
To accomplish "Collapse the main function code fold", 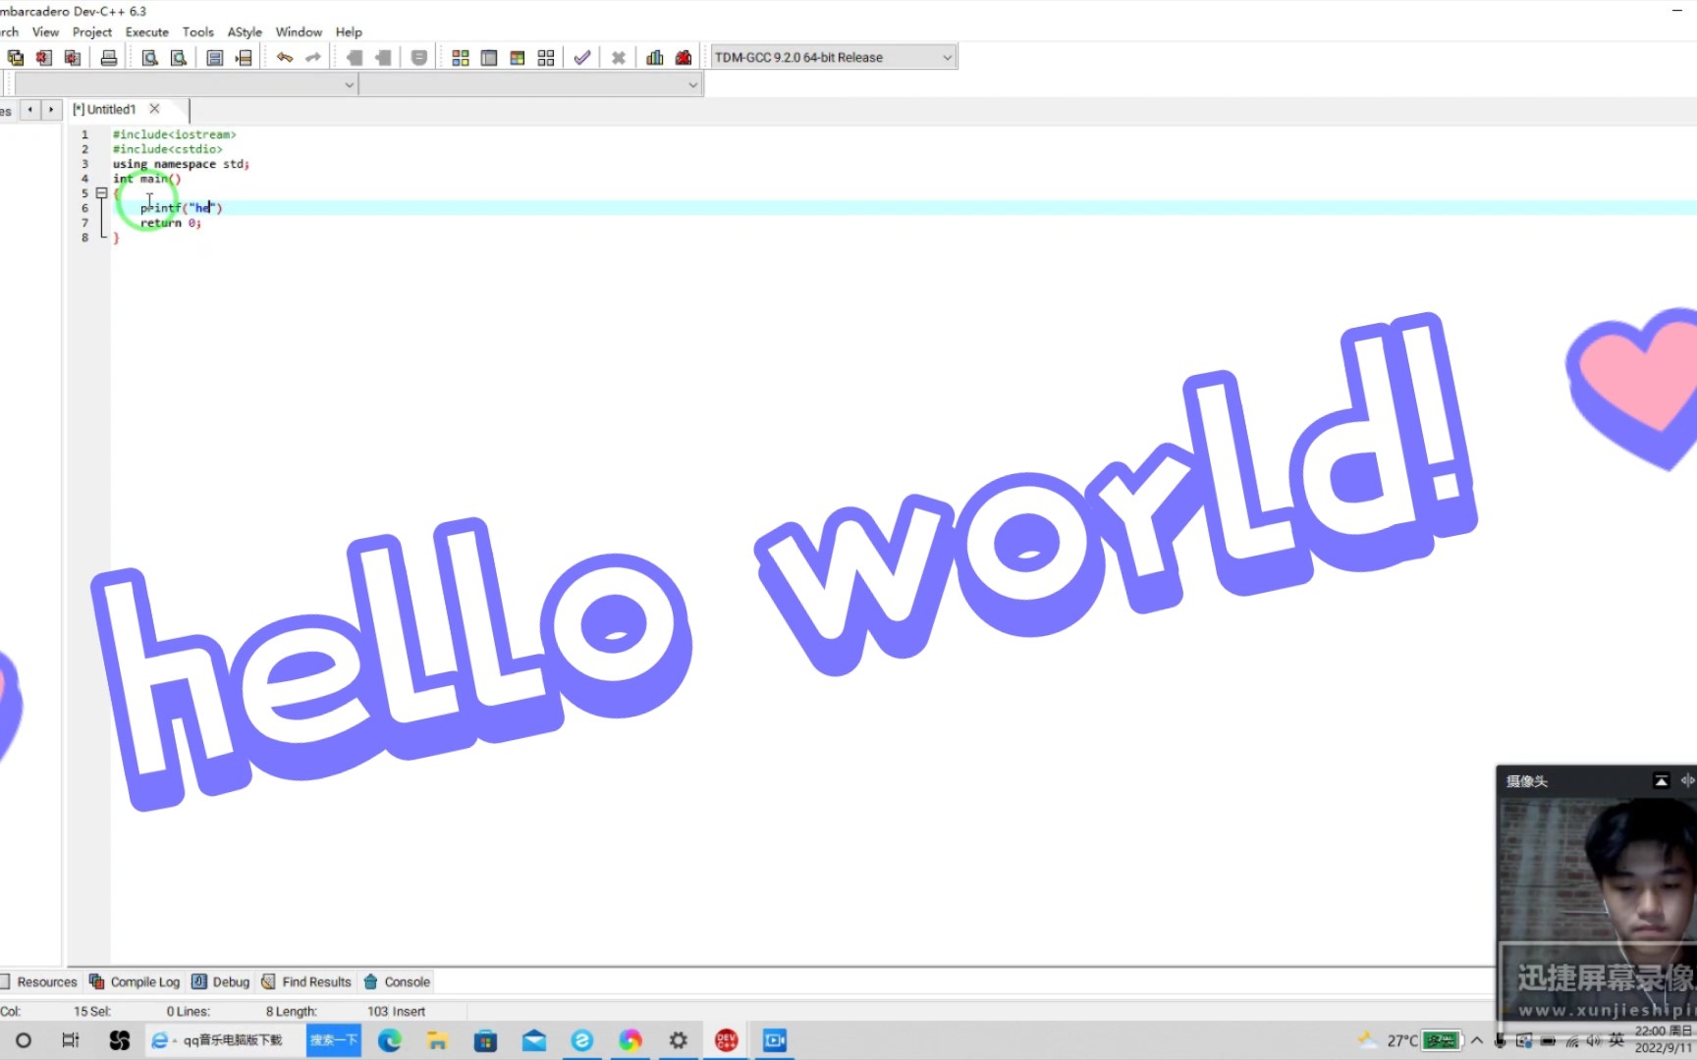I will click(102, 193).
